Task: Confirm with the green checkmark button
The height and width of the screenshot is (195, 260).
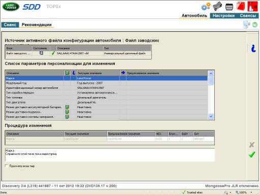Action: click(x=252, y=155)
